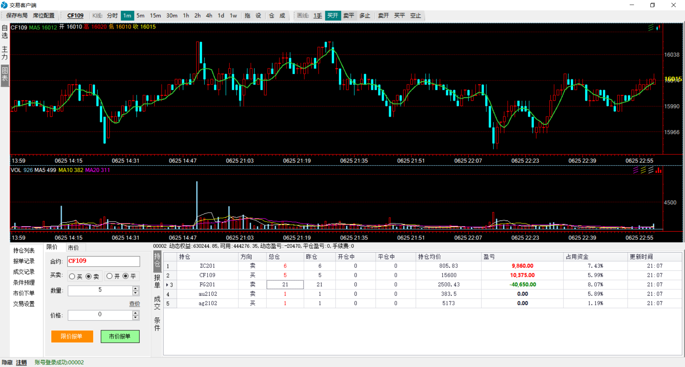Toggle white MA5 line icon in volume panel
The height and width of the screenshot is (367, 685).
[x=651, y=170]
